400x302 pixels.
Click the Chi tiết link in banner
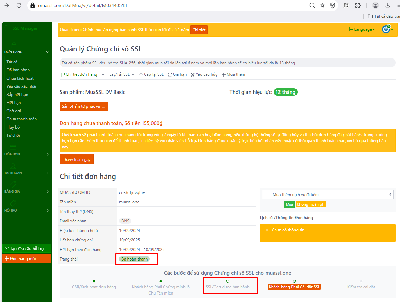click(199, 30)
